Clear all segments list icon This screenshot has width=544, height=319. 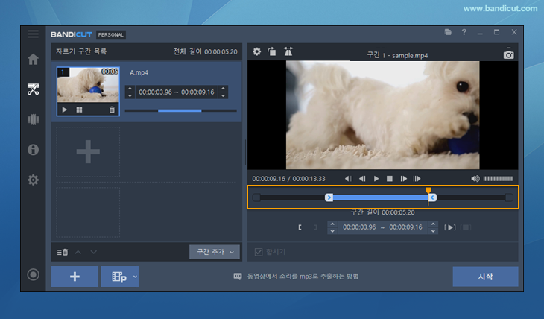tap(63, 252)
